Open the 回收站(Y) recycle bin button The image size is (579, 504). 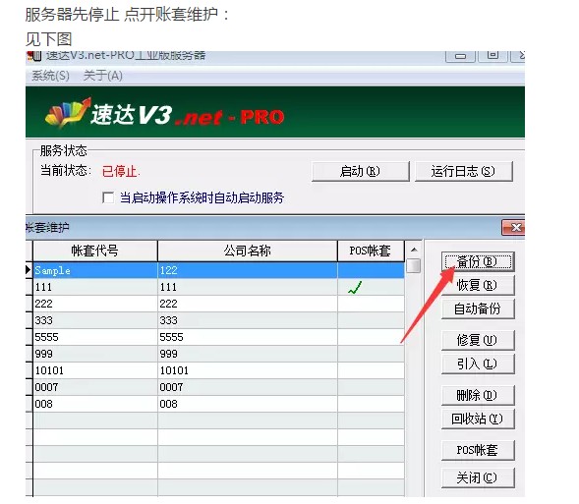coord(478,419)
